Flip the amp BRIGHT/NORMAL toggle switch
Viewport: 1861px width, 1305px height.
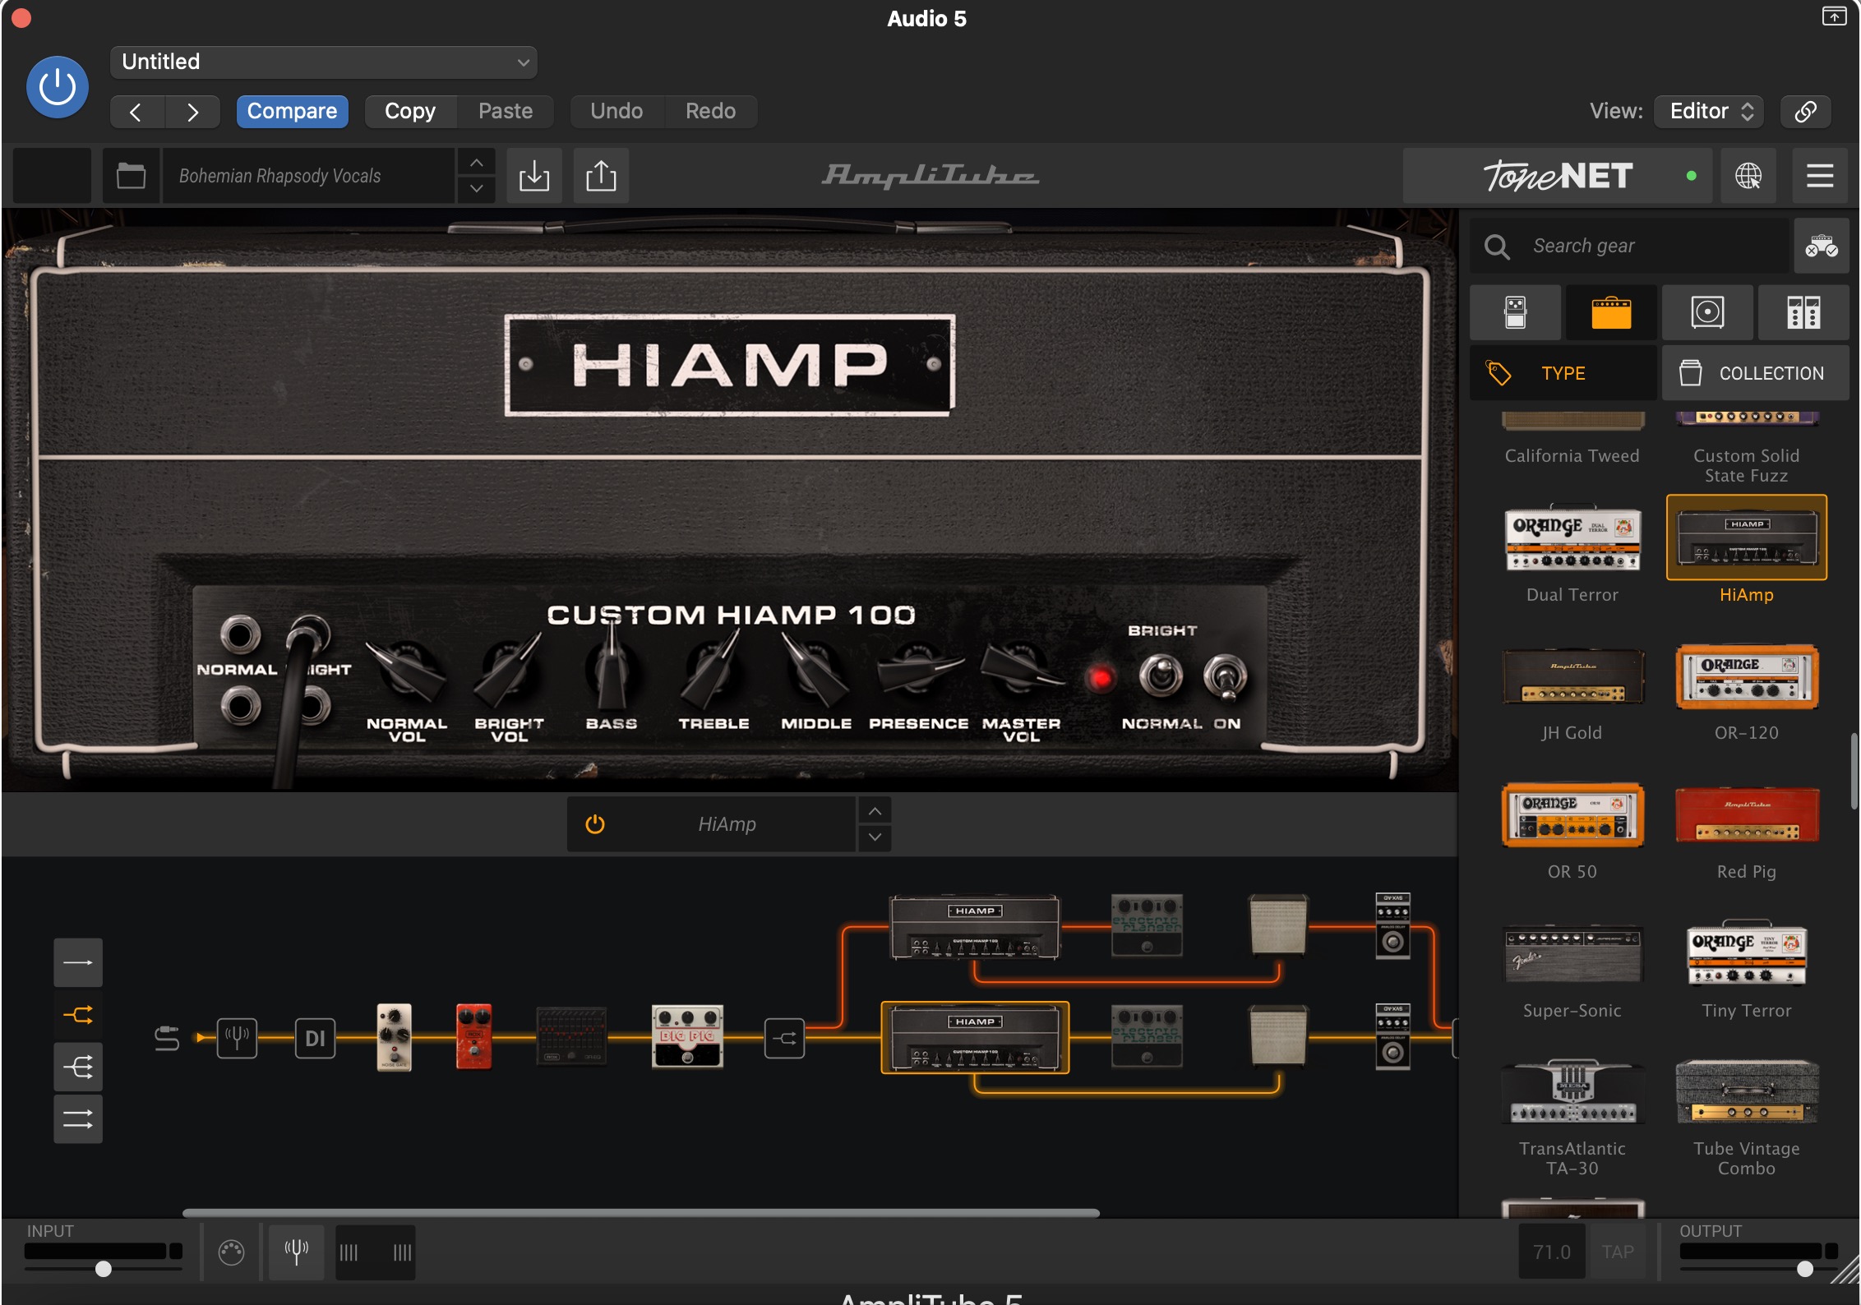(x=1161, y=676)
